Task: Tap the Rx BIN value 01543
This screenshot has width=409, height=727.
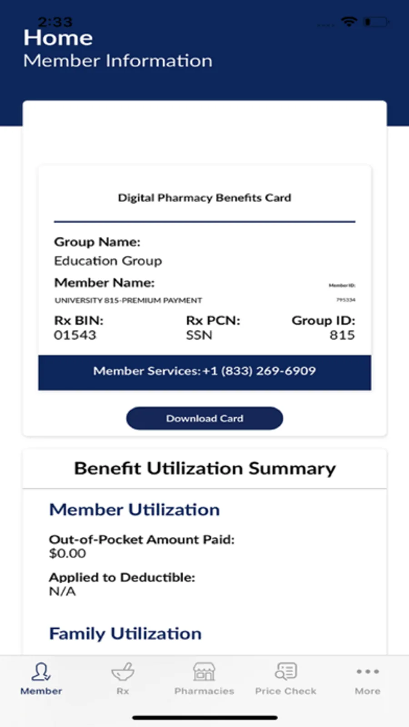Action: 75,335
